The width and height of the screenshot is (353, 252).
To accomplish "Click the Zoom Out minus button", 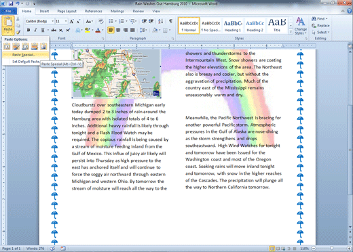I will tap(314, 249).
